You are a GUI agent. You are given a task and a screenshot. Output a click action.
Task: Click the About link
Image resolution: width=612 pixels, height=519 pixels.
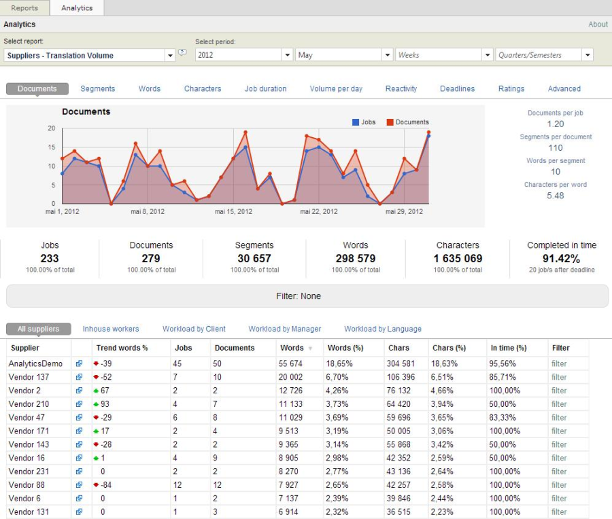[x=598, y=24]
